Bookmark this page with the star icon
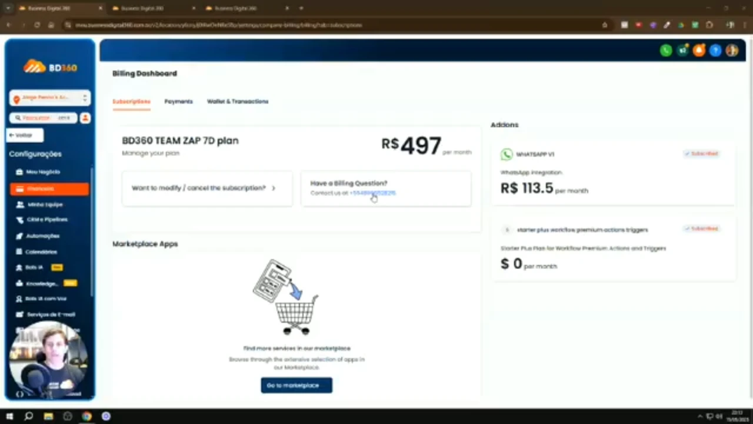Screen dimensions: 753x424 (605, 25)
